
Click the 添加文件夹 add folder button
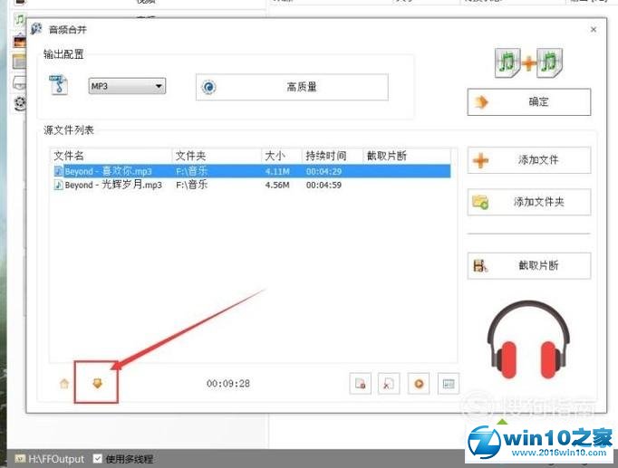pyautogui.click(x=528, y=202)
